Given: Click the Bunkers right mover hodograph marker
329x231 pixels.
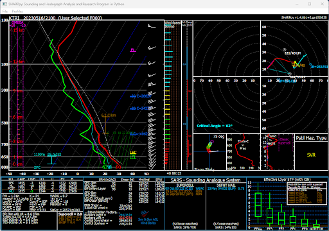Looking at the screenshot, I should tap(290, 74).
